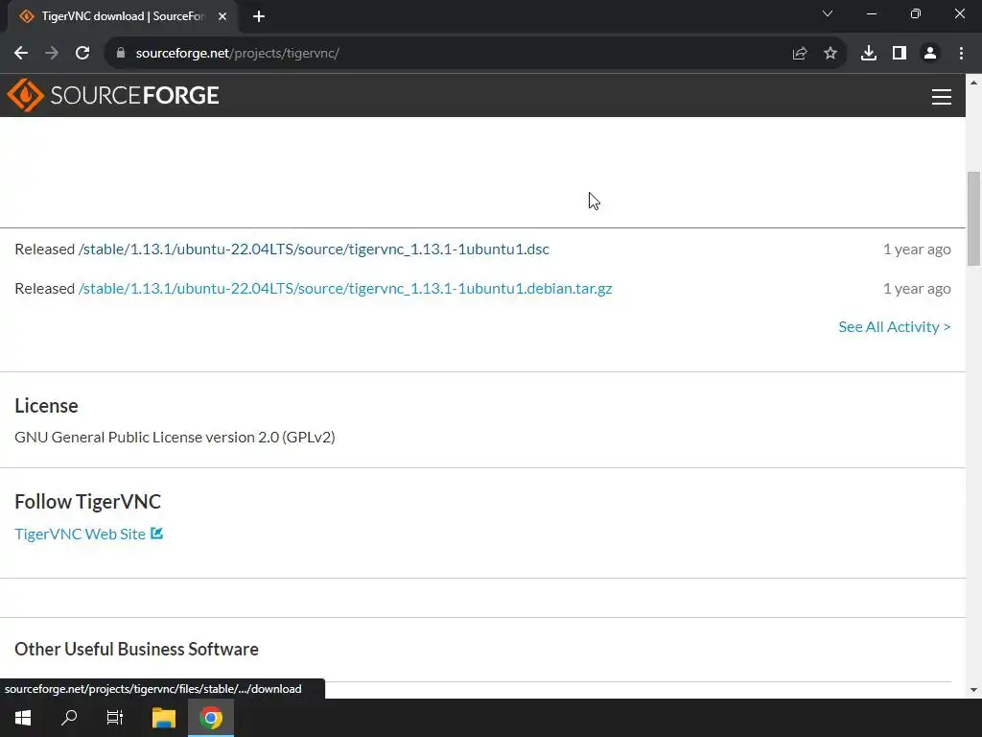Image resolution: width=982 pixels, height=737 pixels.
Task: Open the tigervnc_1.13.1-1ubuntu1.dsc release link
Action: pyautogui.click(x=314, y=250)
